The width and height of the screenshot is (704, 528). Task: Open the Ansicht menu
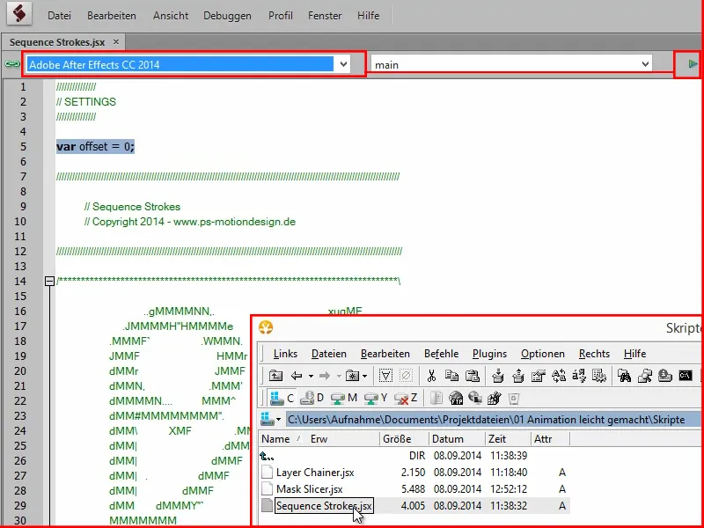tap(171, 16)
